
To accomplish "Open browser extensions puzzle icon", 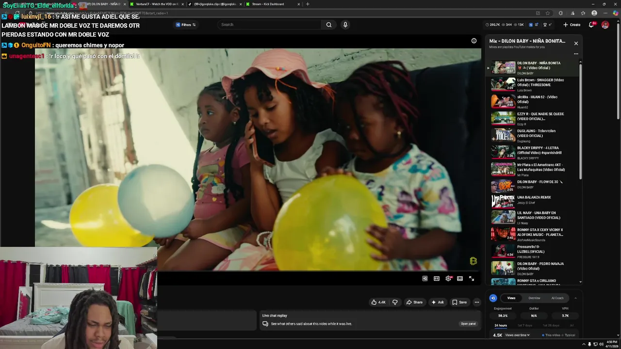I will coord(560,13).
